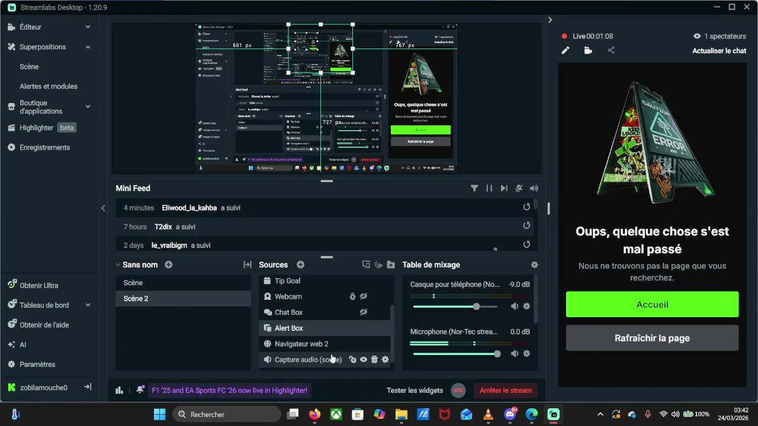Hide the Capture audio source
Viewport: 758px width, 426px height.
pos(364,359)
